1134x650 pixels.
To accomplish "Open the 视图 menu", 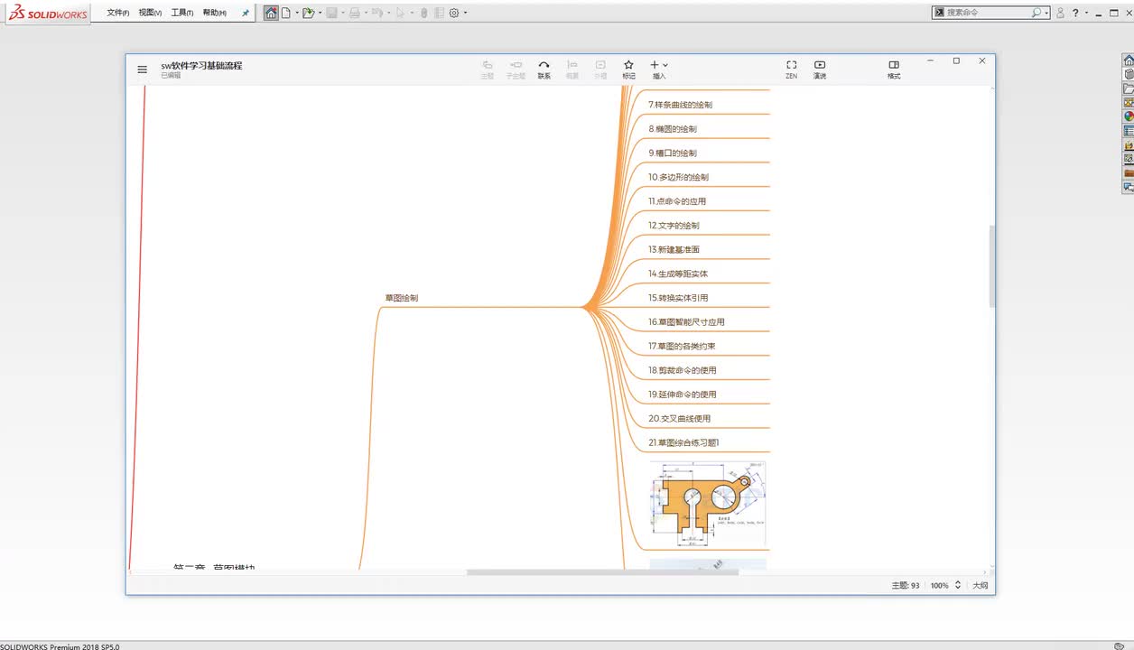I will coord(150,13).
